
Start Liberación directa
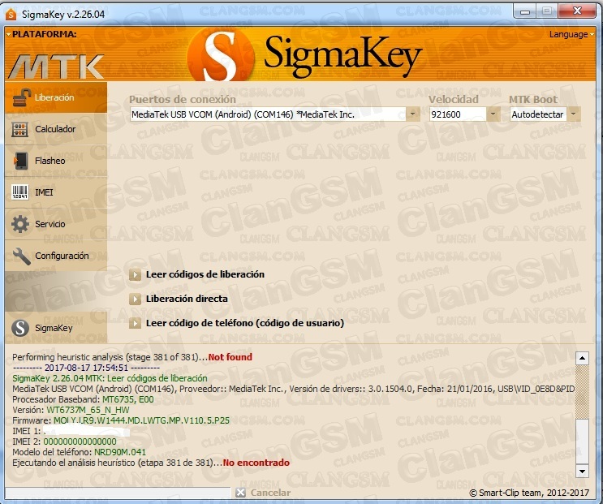tap(187, 299)
